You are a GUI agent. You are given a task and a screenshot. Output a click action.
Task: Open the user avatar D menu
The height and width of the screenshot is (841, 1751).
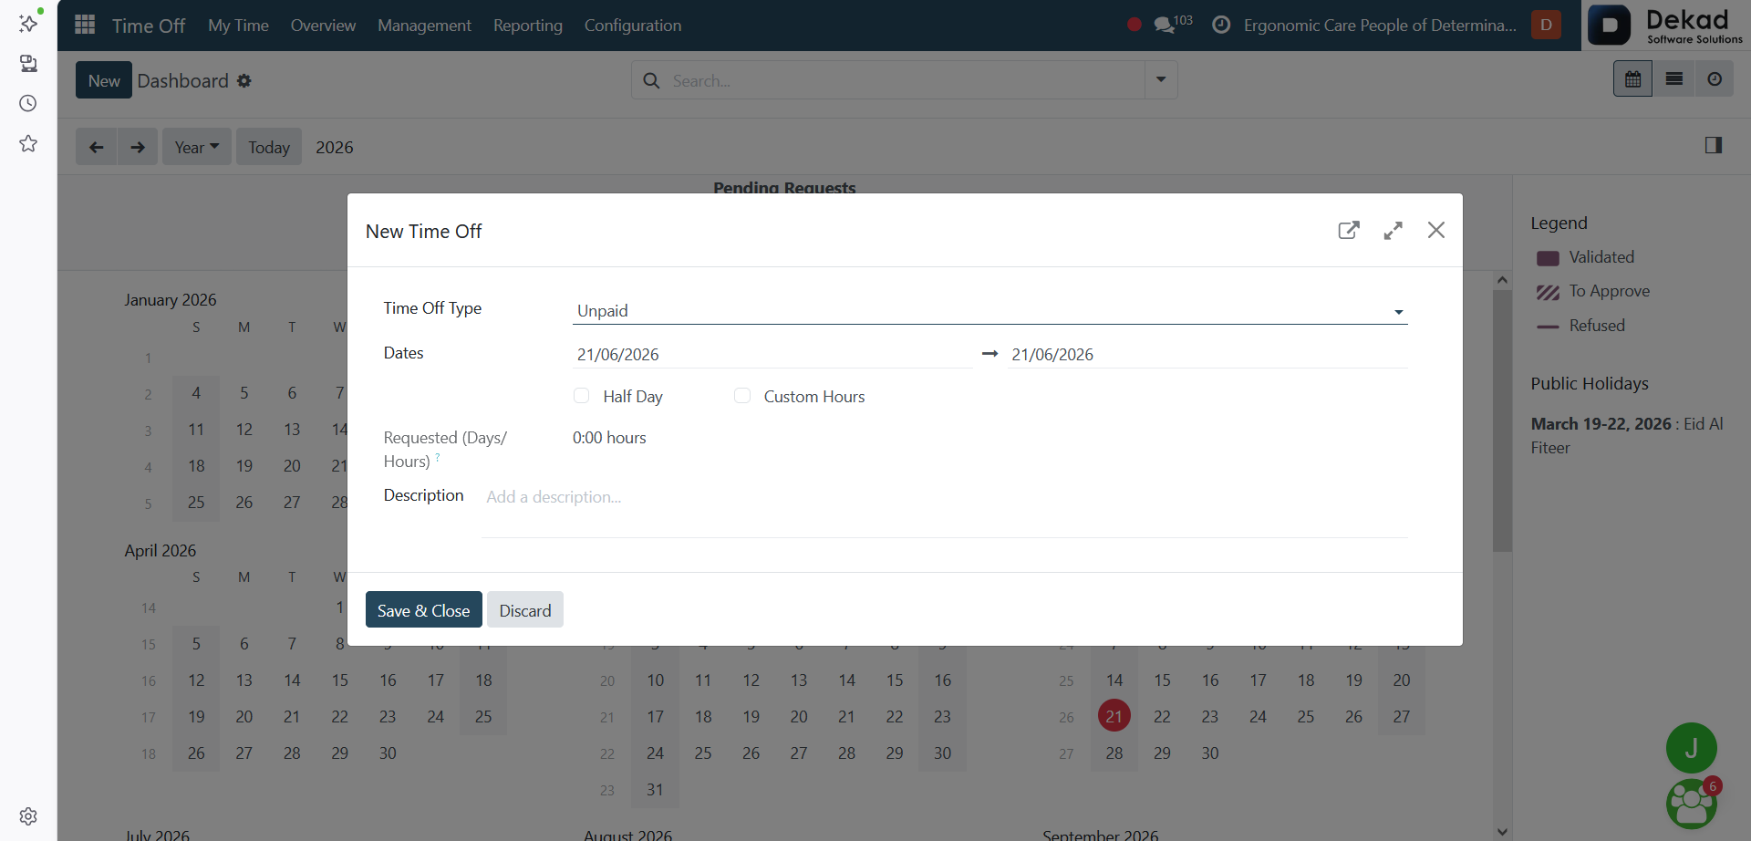pyautogui.click(x=1547, y=25)
